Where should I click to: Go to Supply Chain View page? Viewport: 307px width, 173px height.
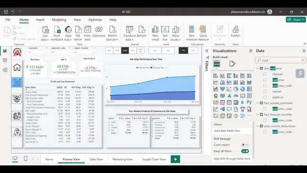coord(154,159)
